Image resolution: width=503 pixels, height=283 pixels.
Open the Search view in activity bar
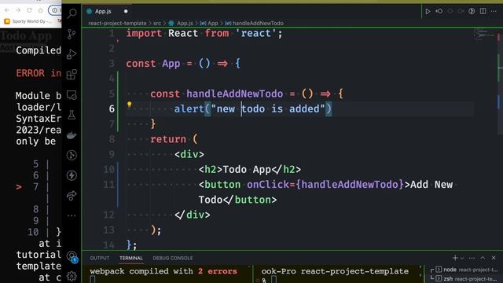[x=72, y=13]
